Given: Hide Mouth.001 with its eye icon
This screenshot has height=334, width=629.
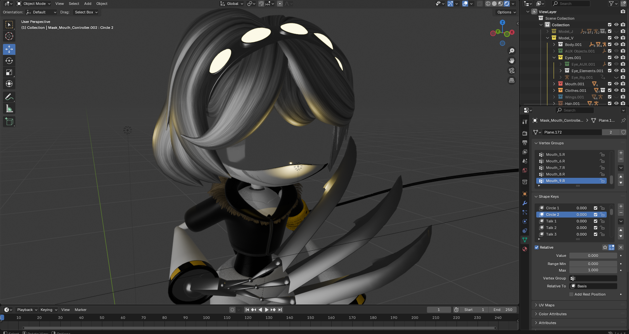Looking at the screenshot, I should tap(616, 84).
